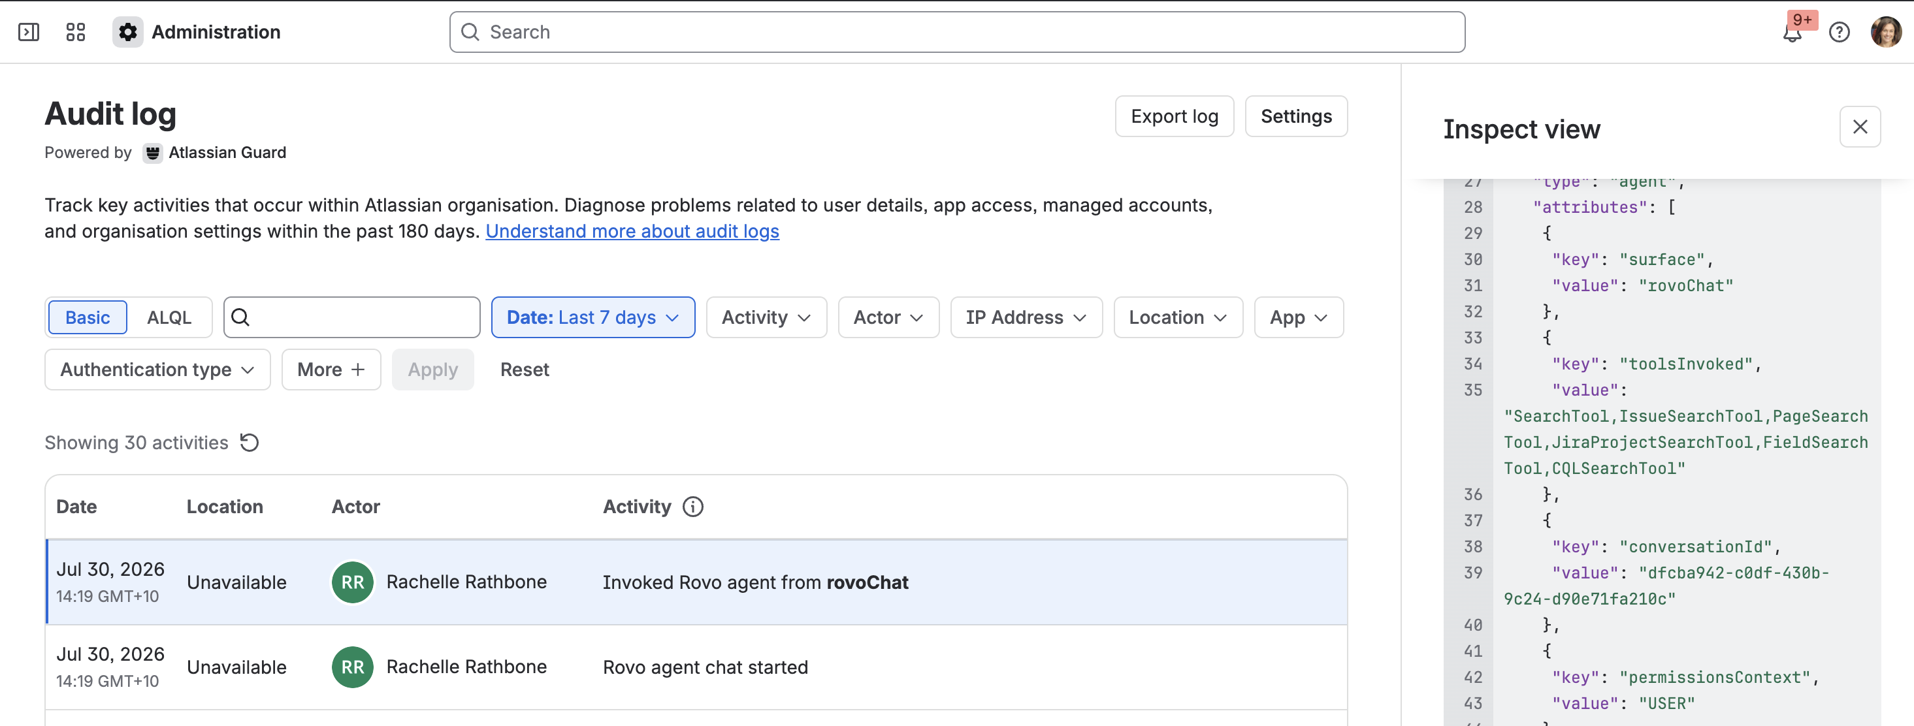Click the Location column header
The height and width of the screenshot is (726, 1914).
225,507
